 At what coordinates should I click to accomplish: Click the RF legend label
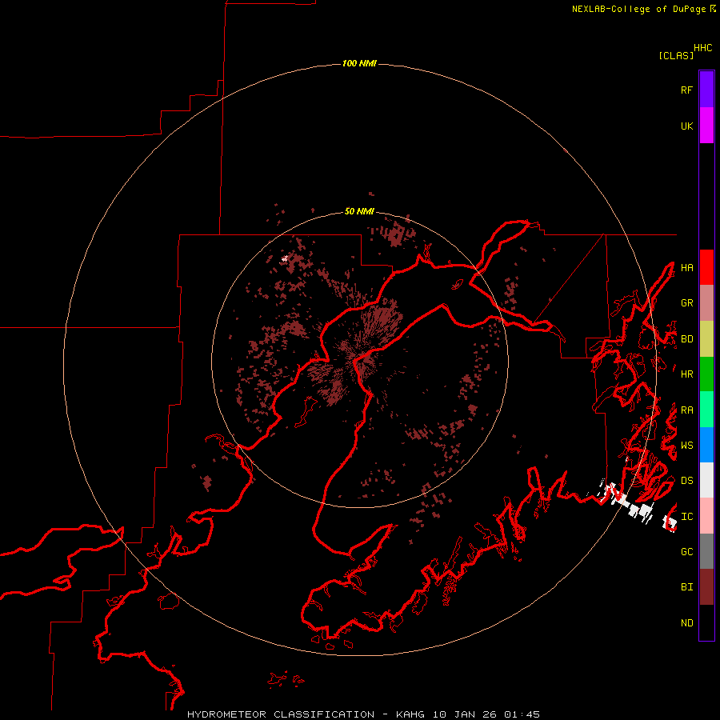(686, 90)
